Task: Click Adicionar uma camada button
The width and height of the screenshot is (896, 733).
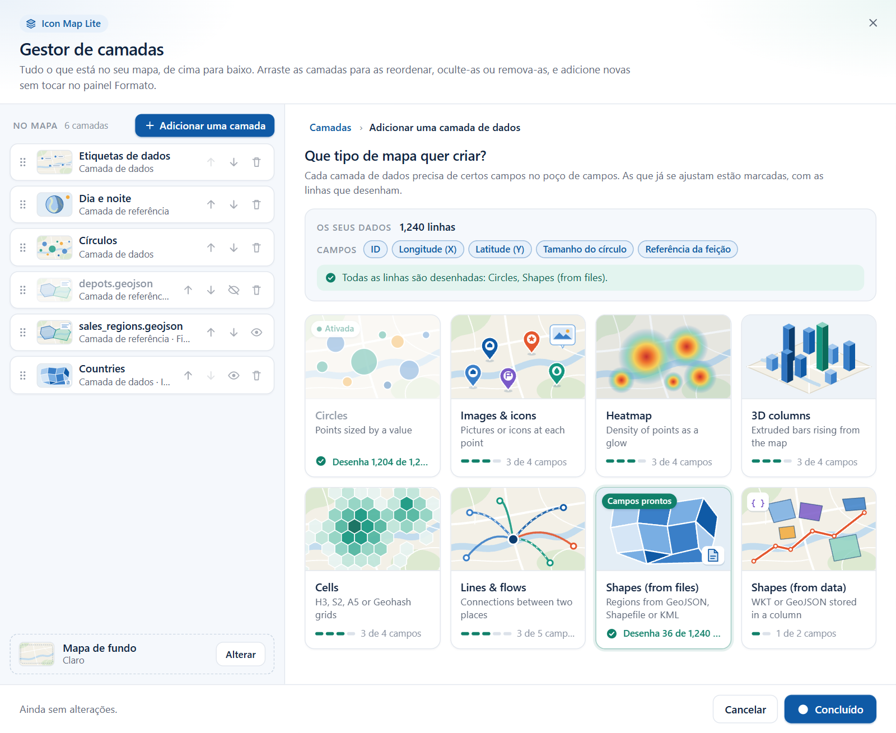Action: click(x=205, y=125)
